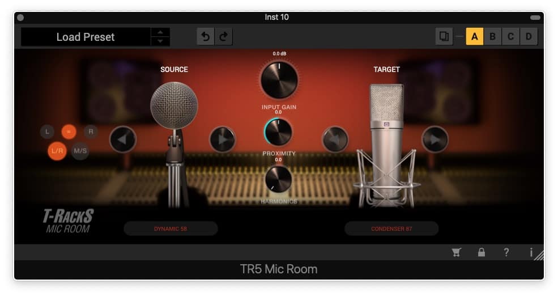Click the target condenser microphone image

coord(386,146)
